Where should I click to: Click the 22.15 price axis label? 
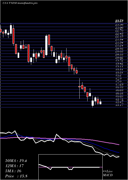[119, 37]
